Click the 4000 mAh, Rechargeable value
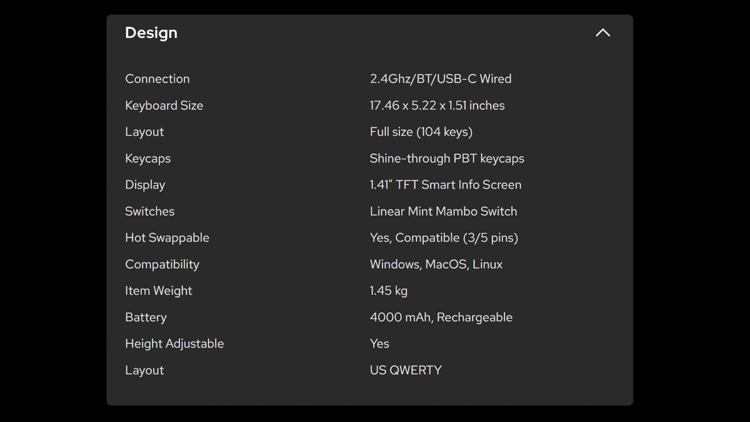This screenshot has height=422, width=750. coord(441,318)
